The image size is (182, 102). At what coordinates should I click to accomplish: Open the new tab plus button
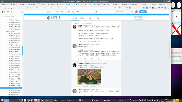tap(169, 4)
